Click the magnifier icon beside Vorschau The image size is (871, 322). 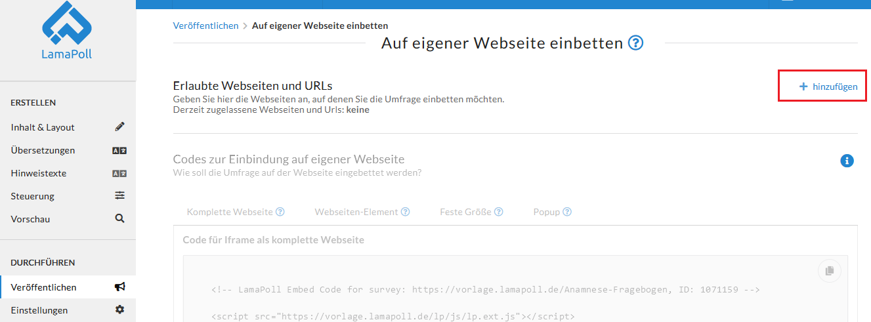tap(119, 218)
